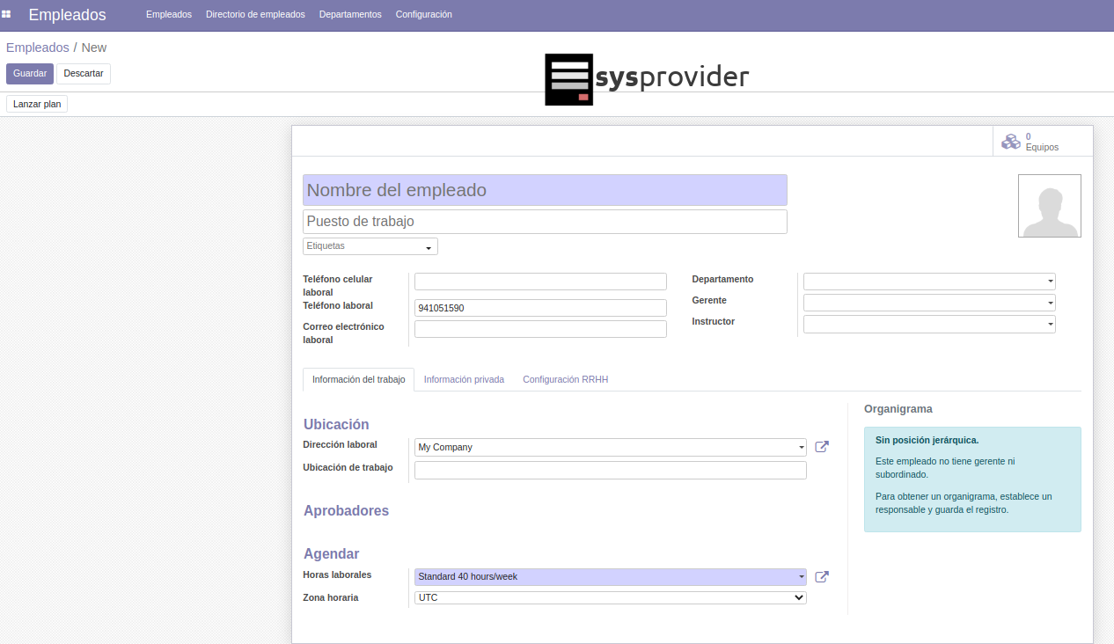1114x644 pixels.
Task: Open Configuración menu in top bar
Action: click(423, 15)
